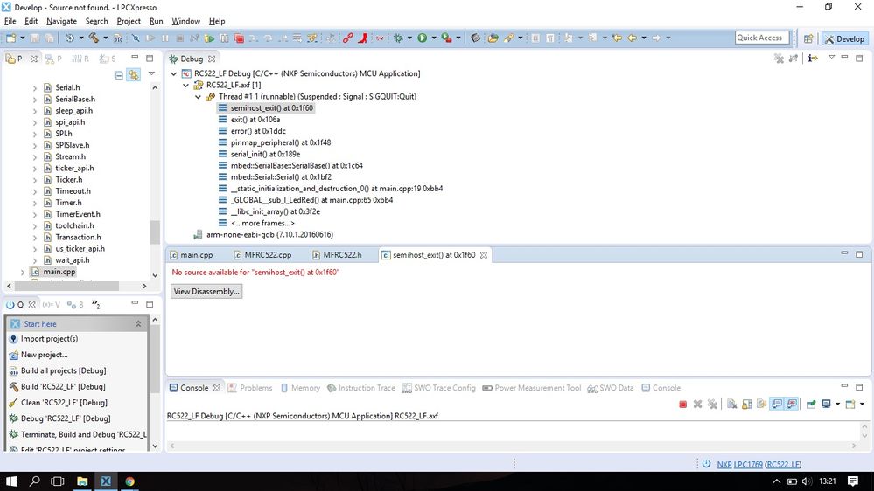Click the New dropdown icon in toolbar
874x491 pixels.
11,38
